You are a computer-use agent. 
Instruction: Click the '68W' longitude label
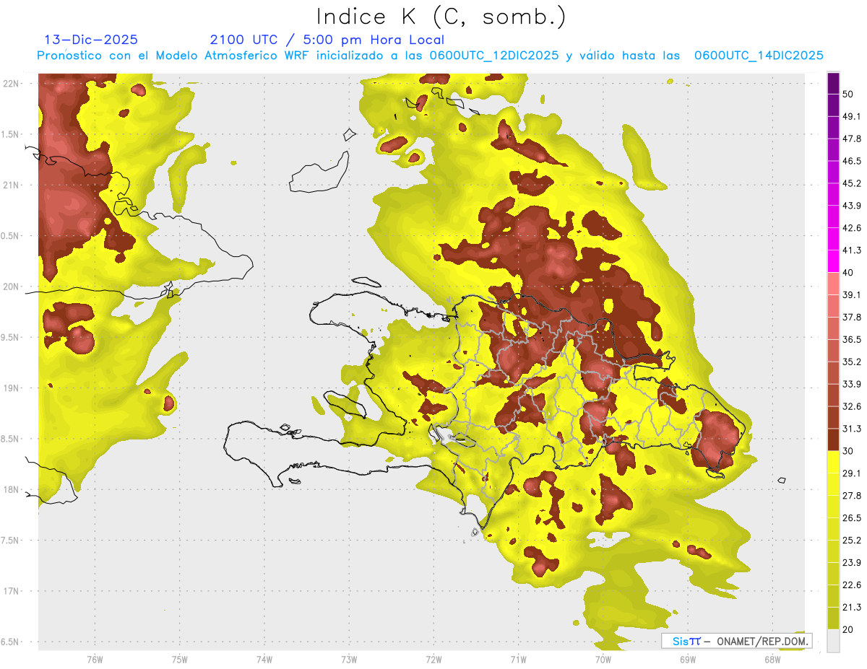[x=772, y=659]
